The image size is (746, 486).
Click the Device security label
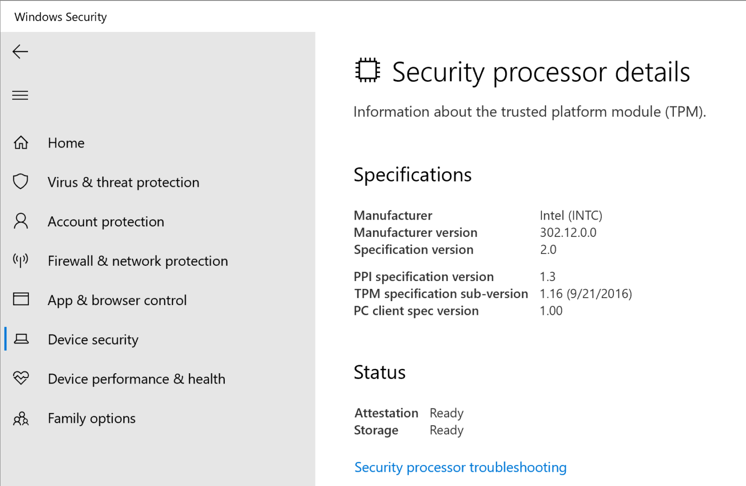click(93, 340)
